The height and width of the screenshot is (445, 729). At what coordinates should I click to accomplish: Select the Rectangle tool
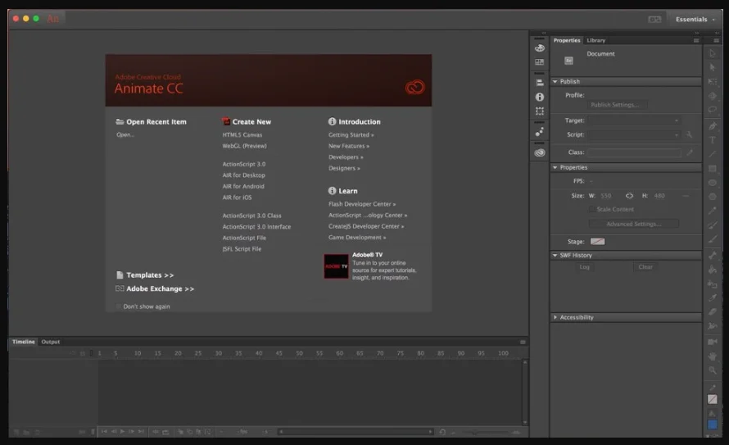point(713,168)
